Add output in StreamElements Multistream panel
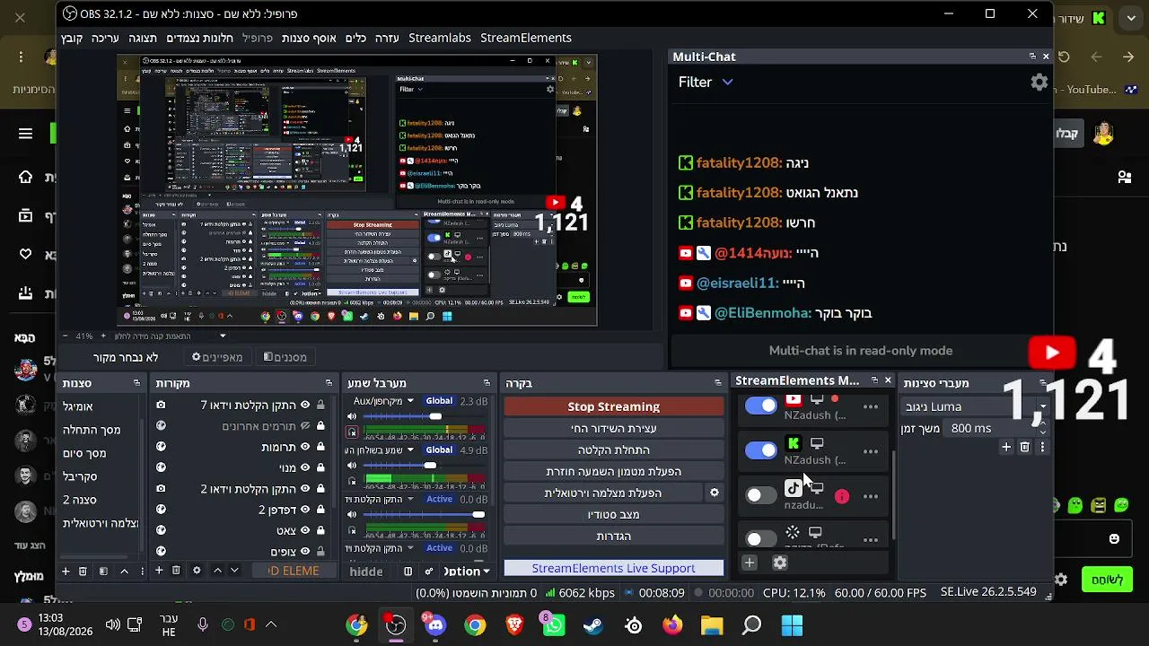The height and width of the screenshot is (646, 1149). [x=750, y=563]
